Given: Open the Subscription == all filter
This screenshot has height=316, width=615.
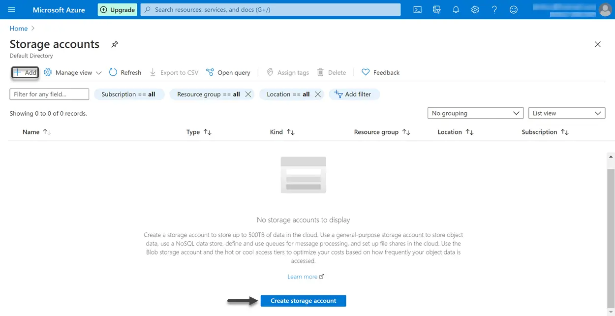Looking at the screenshot, I should (128, 94).
